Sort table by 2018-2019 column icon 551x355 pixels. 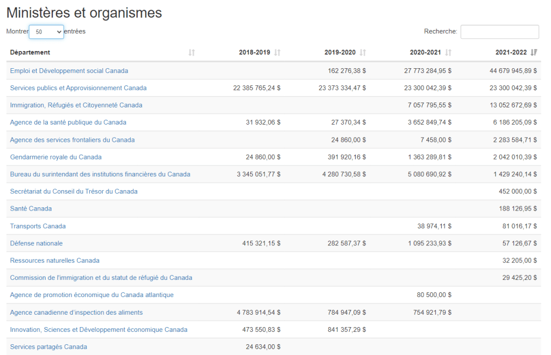click(277, 53)
